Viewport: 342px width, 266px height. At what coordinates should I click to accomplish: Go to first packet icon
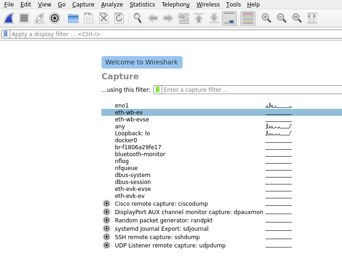point(199,18)
